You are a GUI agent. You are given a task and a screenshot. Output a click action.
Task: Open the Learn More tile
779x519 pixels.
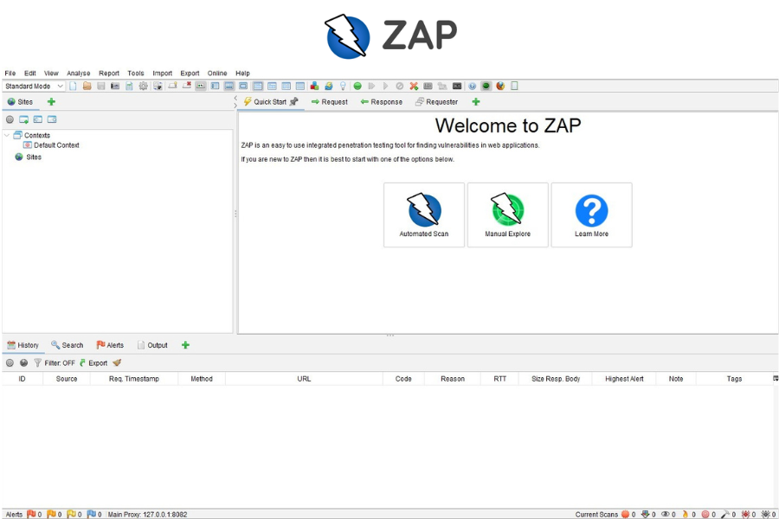592,215
